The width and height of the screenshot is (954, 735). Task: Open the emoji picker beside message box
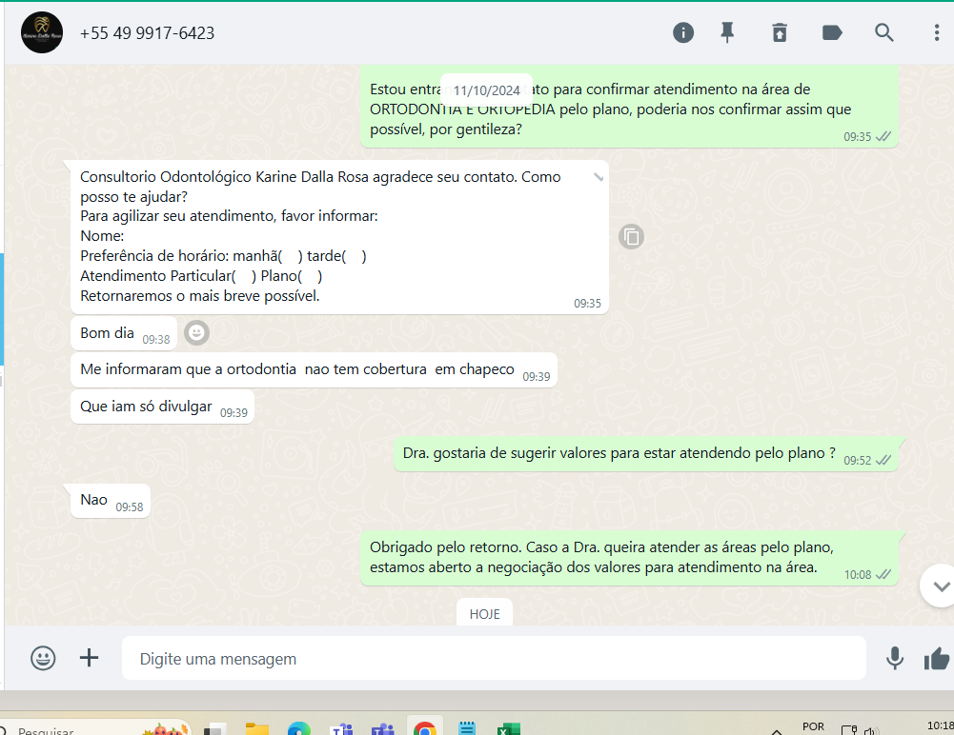43,658
